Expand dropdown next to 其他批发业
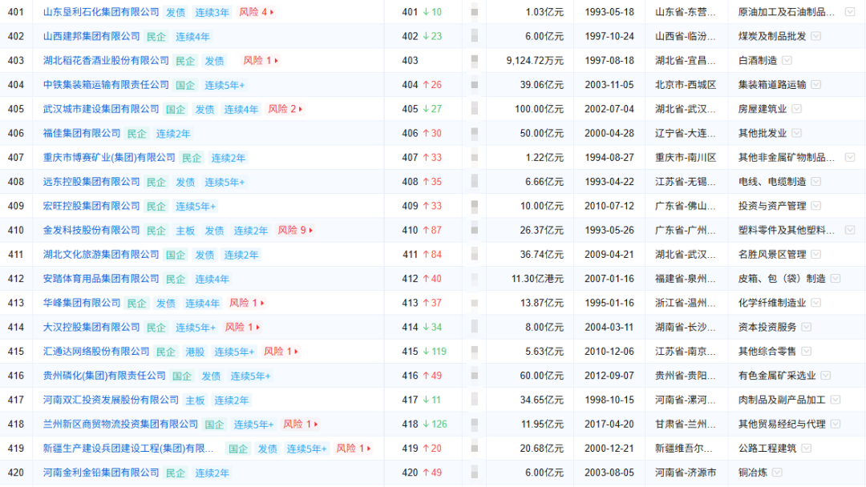 (x=796, y=133)
